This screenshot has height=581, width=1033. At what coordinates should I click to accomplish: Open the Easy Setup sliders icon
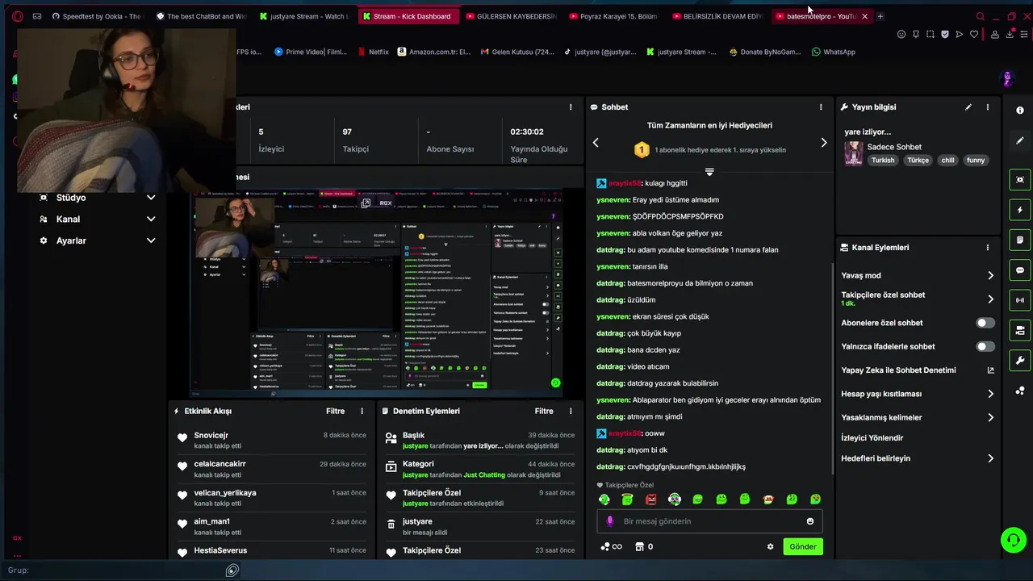[1024, 34]
